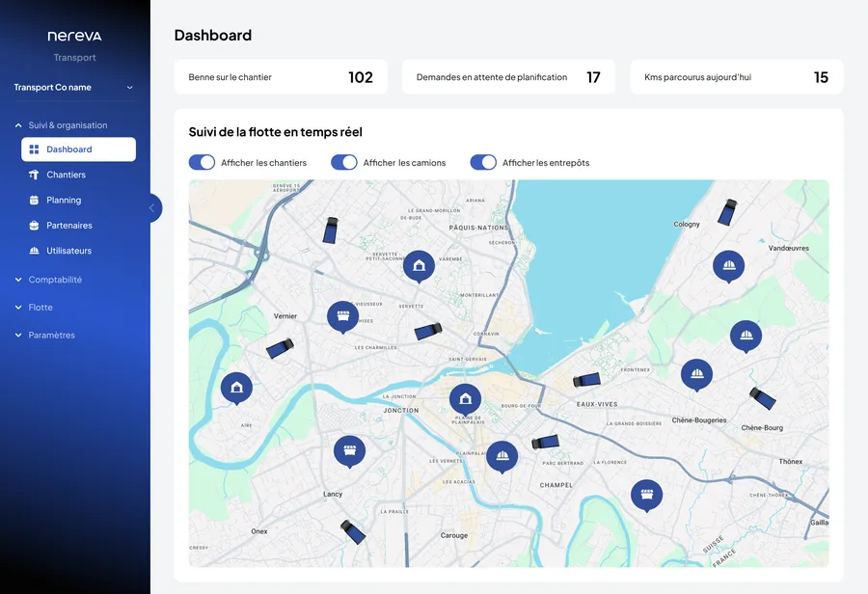Collapse the Suivi & organisation group
Viewport: 868px width, 594px height.
(x=61, y=125)
